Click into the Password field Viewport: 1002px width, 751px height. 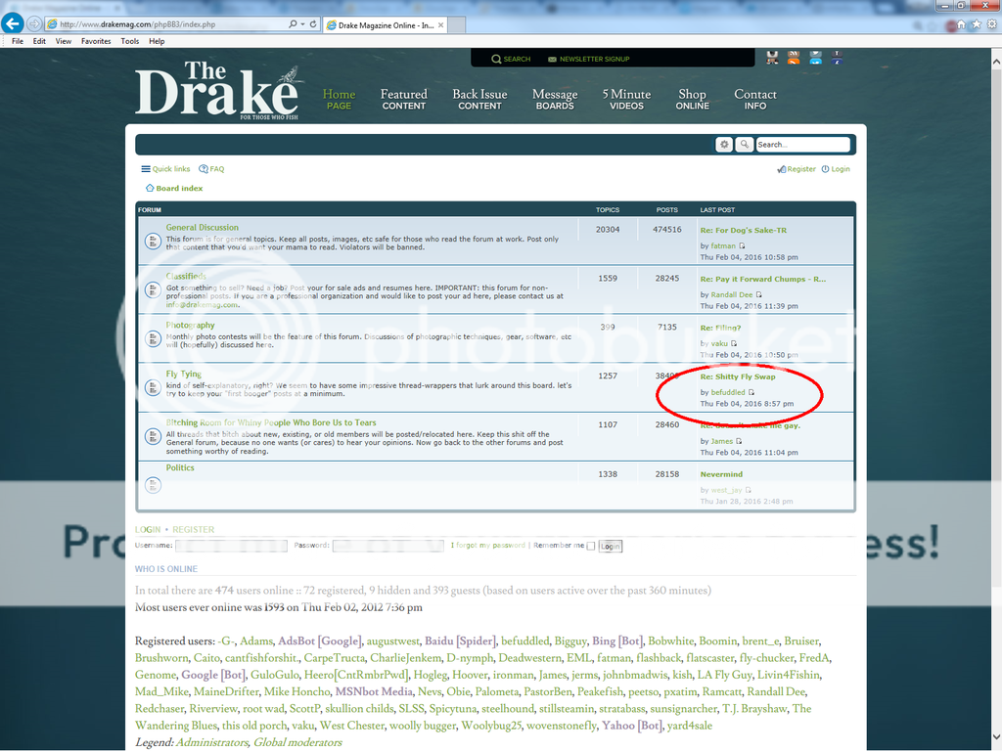387,546
